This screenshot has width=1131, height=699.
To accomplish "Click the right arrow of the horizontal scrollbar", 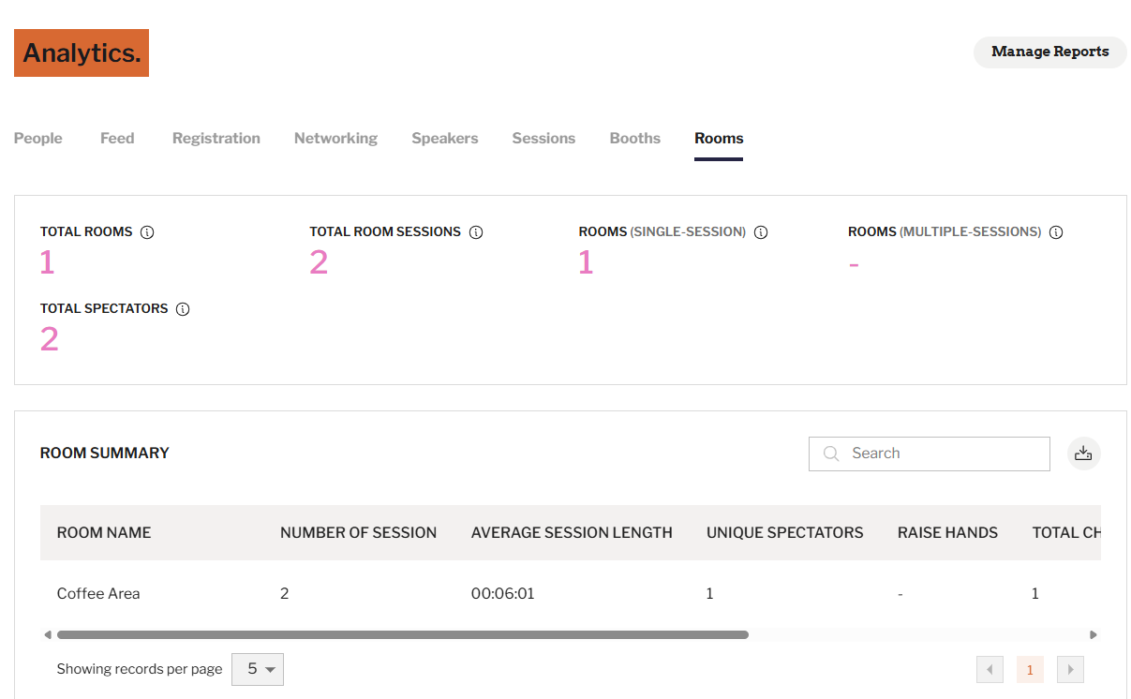I will click(x=1094, y=634).
